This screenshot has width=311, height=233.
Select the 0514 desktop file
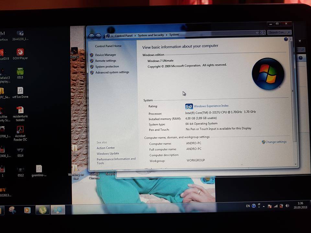click(x=20, y=152)
